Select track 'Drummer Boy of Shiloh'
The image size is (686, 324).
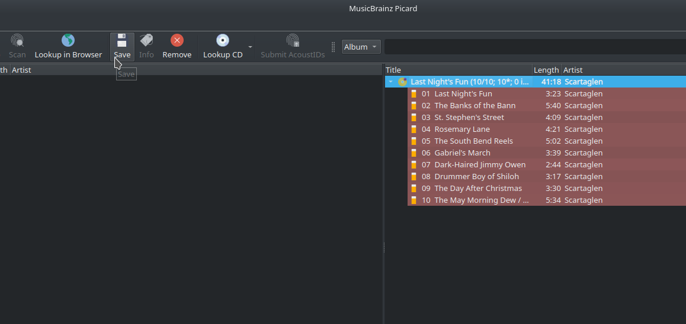(476, 176)
